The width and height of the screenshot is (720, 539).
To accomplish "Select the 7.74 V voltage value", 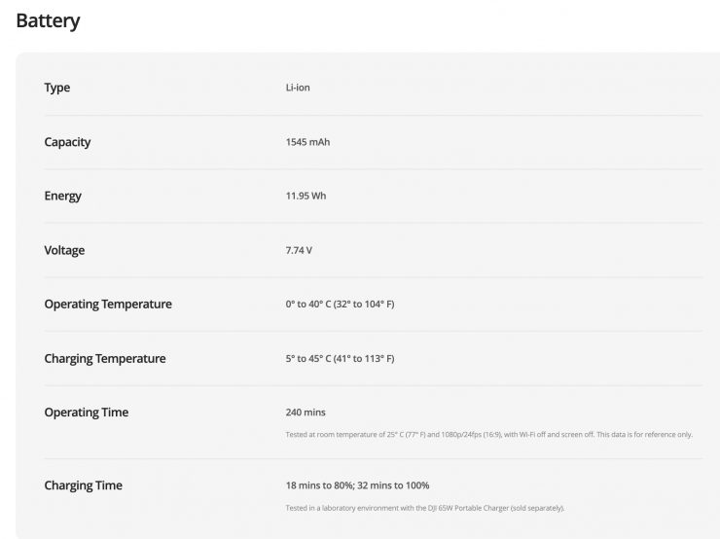I will pyautogui.click(x=299, y=250).
